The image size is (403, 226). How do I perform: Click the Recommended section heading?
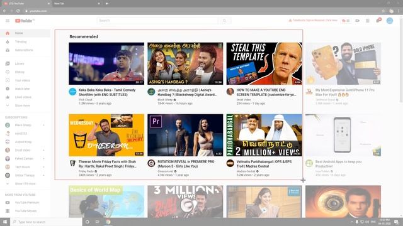(84, 36)
